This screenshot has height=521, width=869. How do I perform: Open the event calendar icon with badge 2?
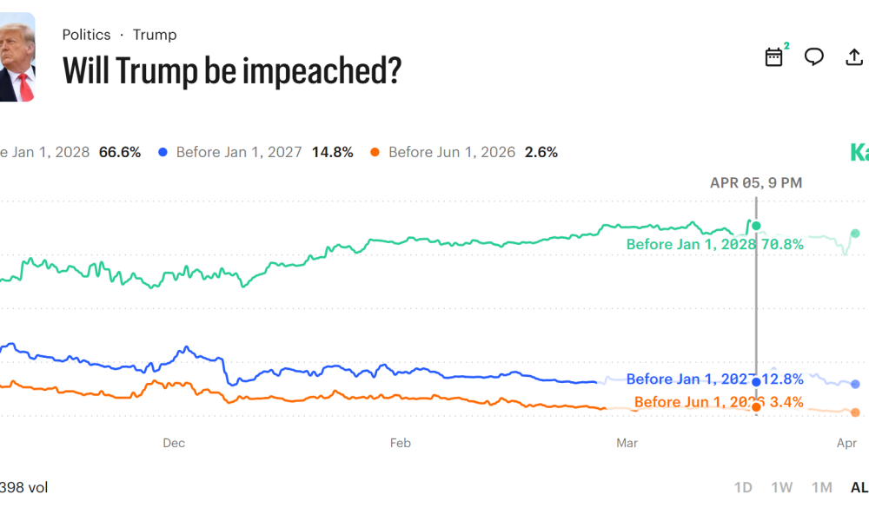773,56
